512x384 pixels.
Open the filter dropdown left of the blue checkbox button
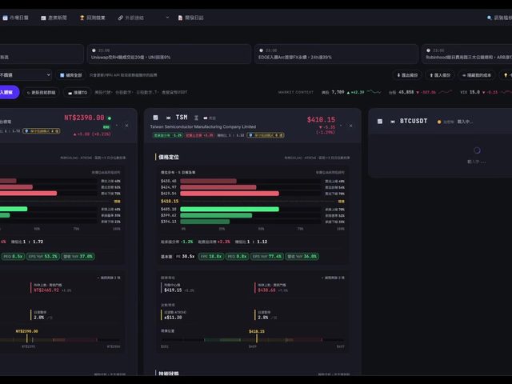point(26,74)
